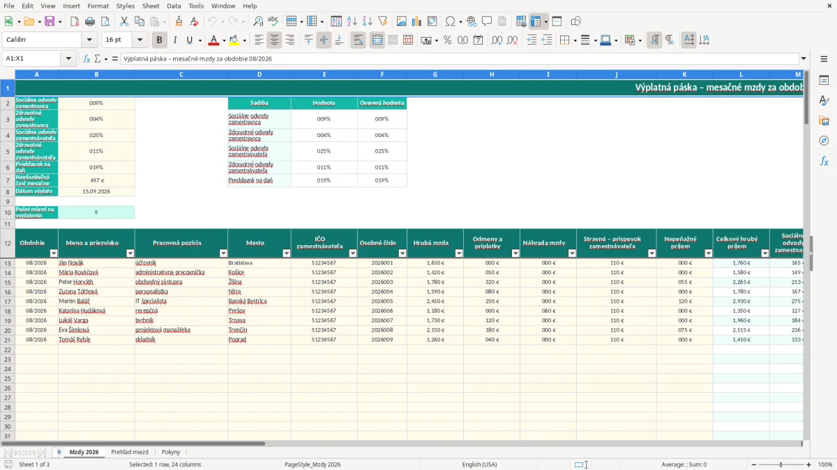Open the sidebar Gallery icon
The width and height of the screenshot is (837, 470).
(x=824, y=120)
